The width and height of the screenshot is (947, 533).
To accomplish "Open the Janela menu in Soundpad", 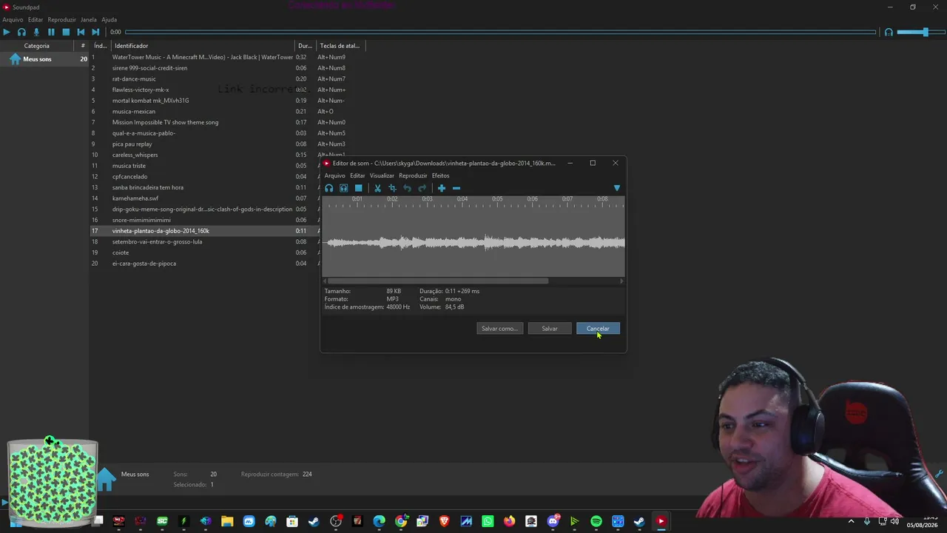I will 89,19.
